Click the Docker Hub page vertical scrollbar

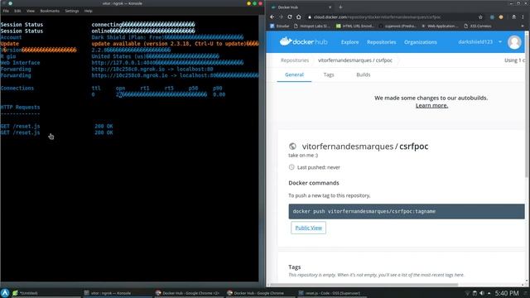[527, 105]
